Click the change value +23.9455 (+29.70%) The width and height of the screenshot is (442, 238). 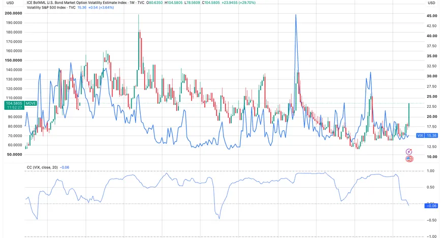(x=239, y=3)
